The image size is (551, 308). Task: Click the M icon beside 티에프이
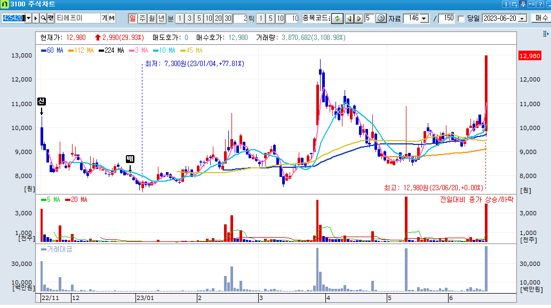[x=111, y=18]
